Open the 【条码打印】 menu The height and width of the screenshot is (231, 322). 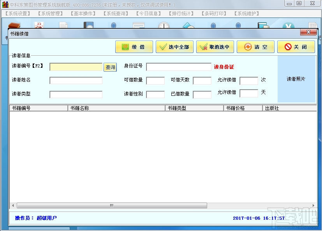214,14
